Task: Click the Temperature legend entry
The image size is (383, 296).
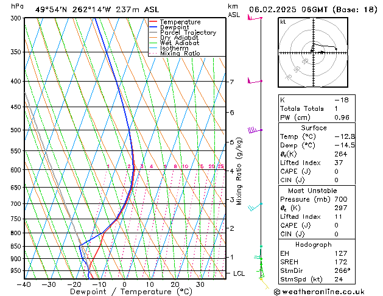Action: pos(180,22)
